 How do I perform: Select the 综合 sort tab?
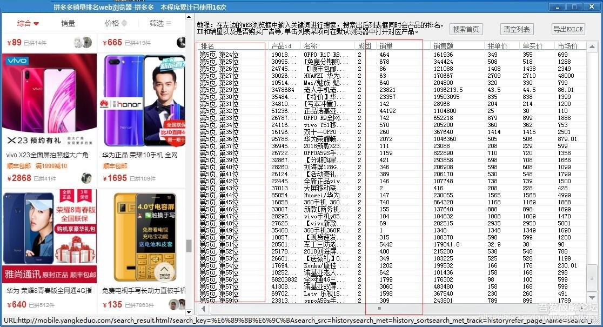(x=28, y=23)
